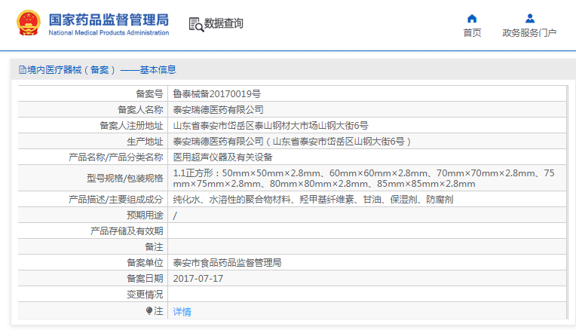
Task: Click the 备案号 label cell
Action: (x=93, y=94)
